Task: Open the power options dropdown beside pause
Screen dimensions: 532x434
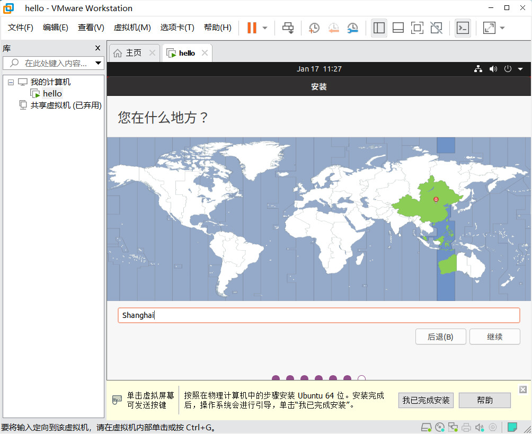Action: pos(265,28)
